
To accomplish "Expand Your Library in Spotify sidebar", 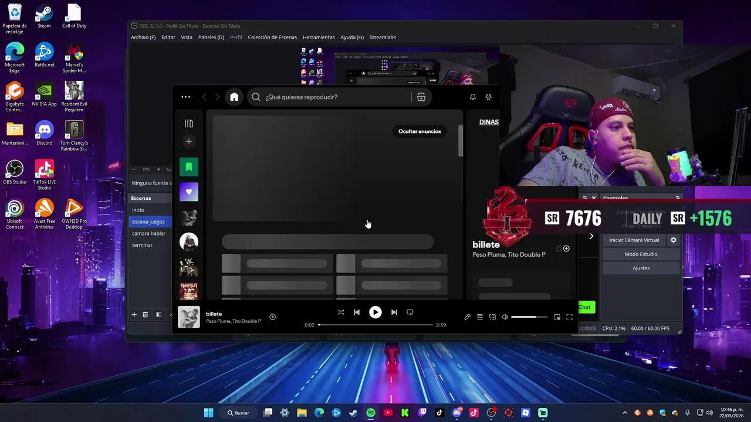I will click(189, 123).
